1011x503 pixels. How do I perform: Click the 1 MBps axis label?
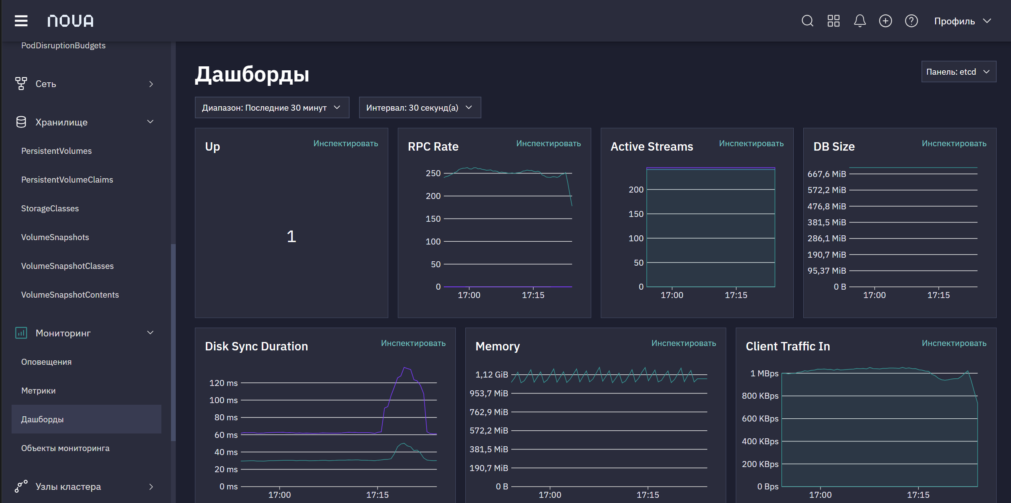point(764,374)
